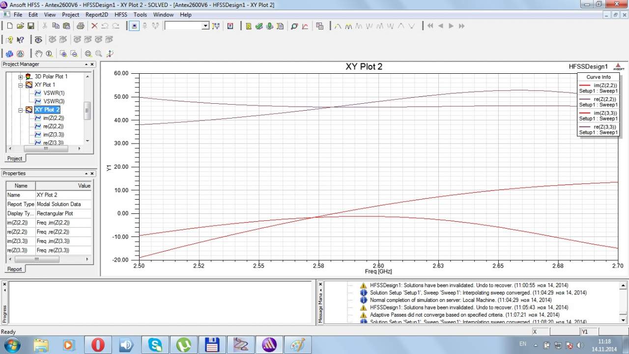Click the Print icon in toolbar
Screen dimensions: 629x354
pyautogui.click(x=81, y=26)
